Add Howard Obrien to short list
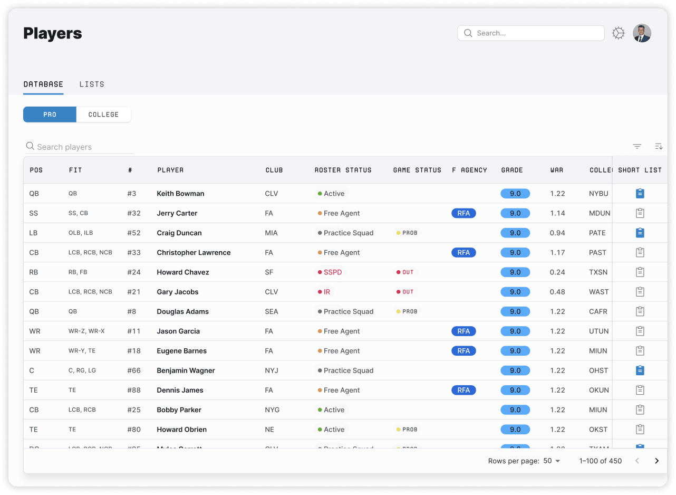 tap(640, 430)
